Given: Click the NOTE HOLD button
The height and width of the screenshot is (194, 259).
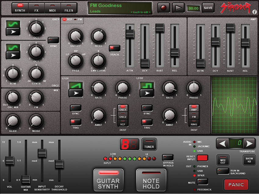Looking at the screenshot, I should (x=151, y=180).
